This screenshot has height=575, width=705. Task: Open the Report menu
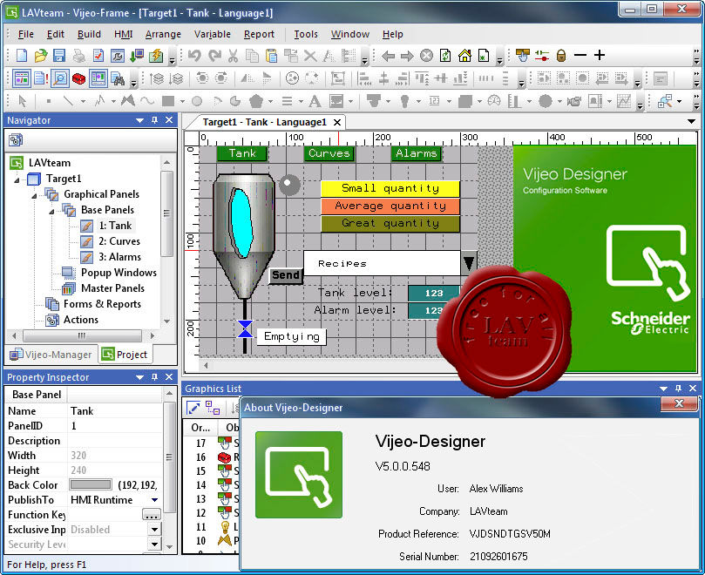point(259,34)
